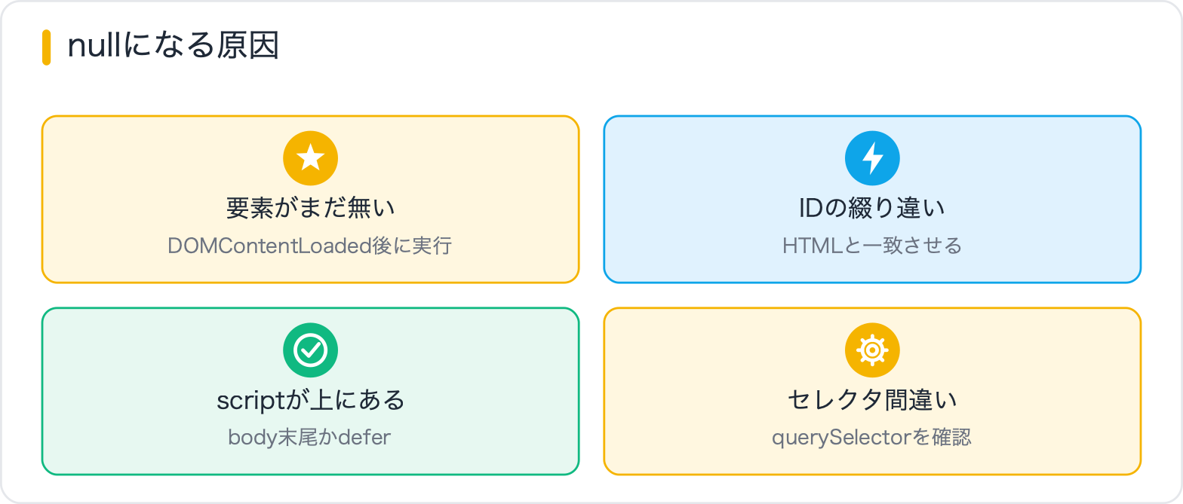Click the body末尾かdefer description

[x=310, y=438]
